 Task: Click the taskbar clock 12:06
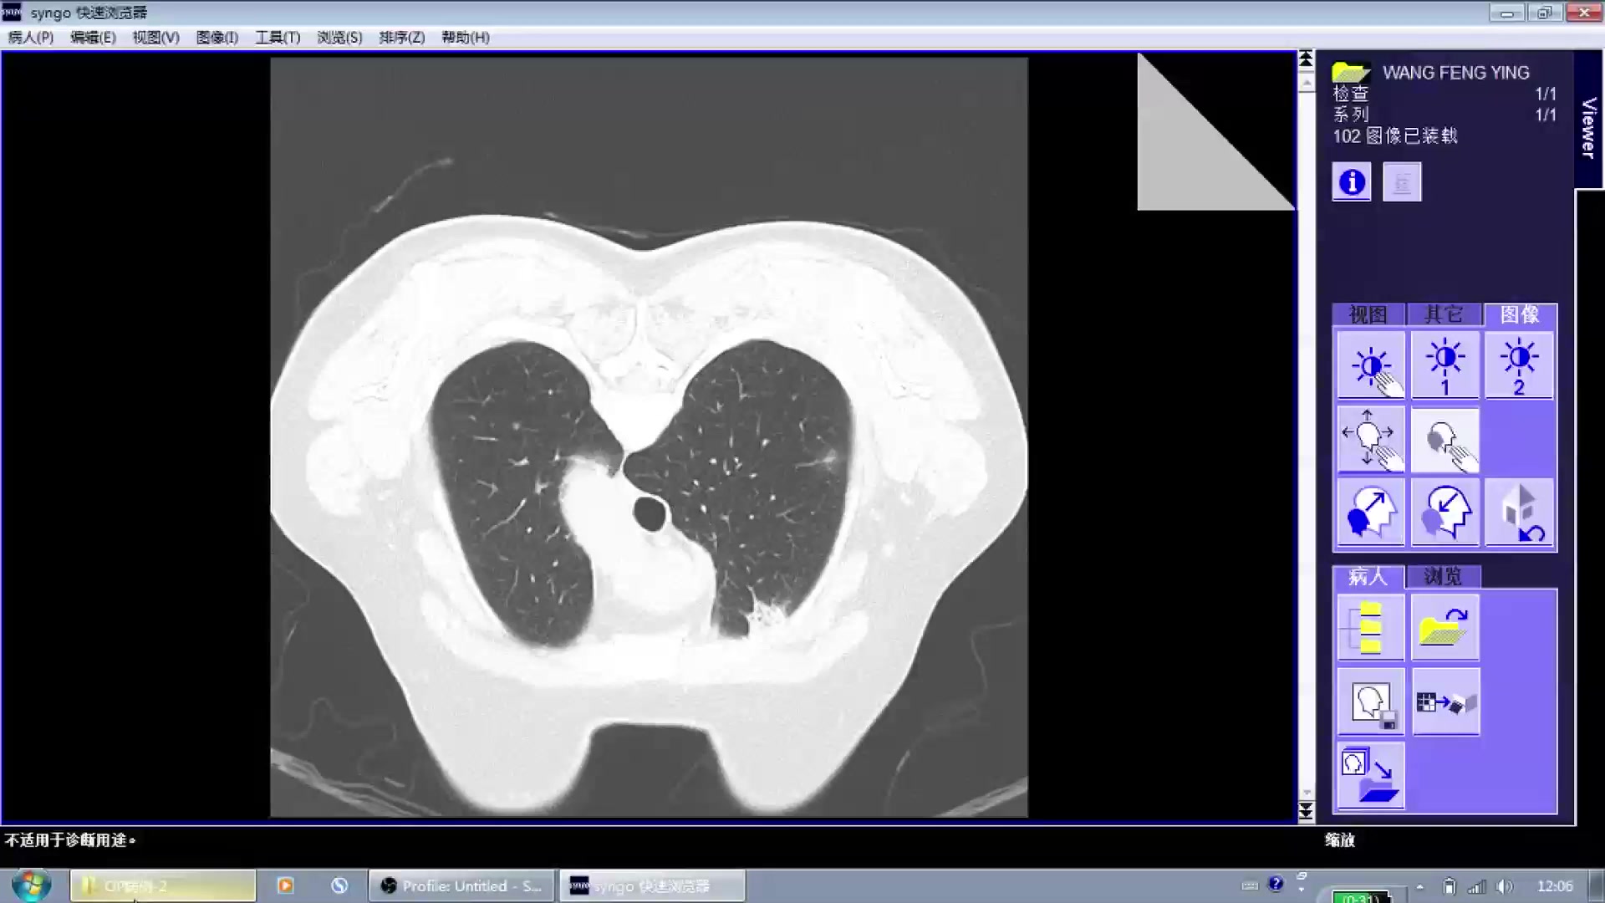pos(1555,886)
